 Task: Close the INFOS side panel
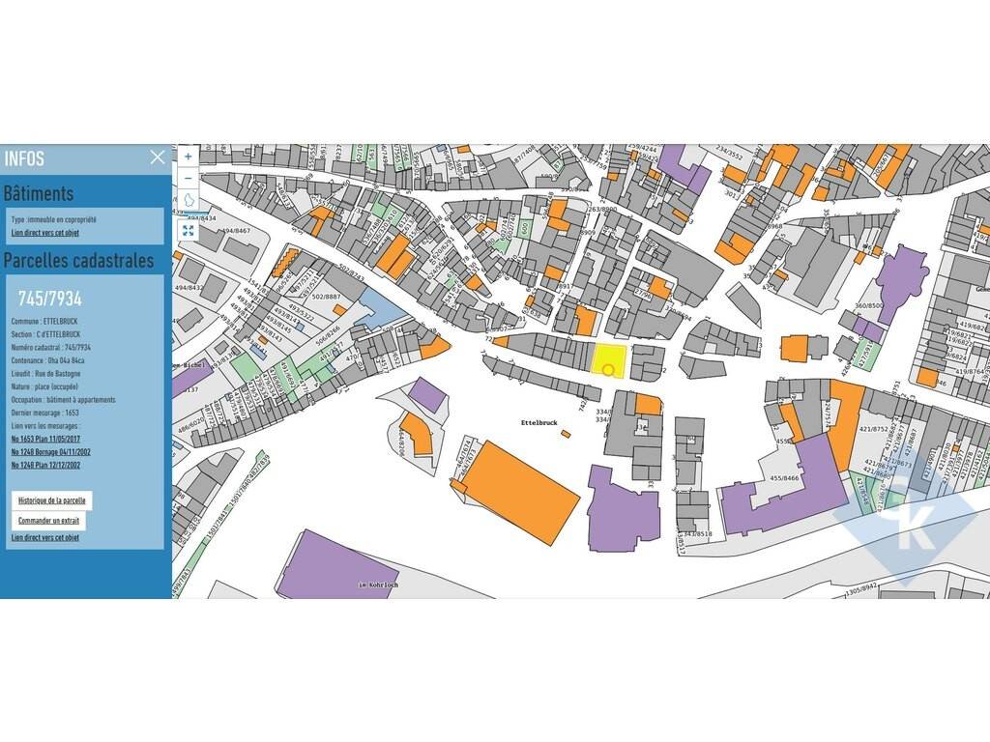(158, 157)
